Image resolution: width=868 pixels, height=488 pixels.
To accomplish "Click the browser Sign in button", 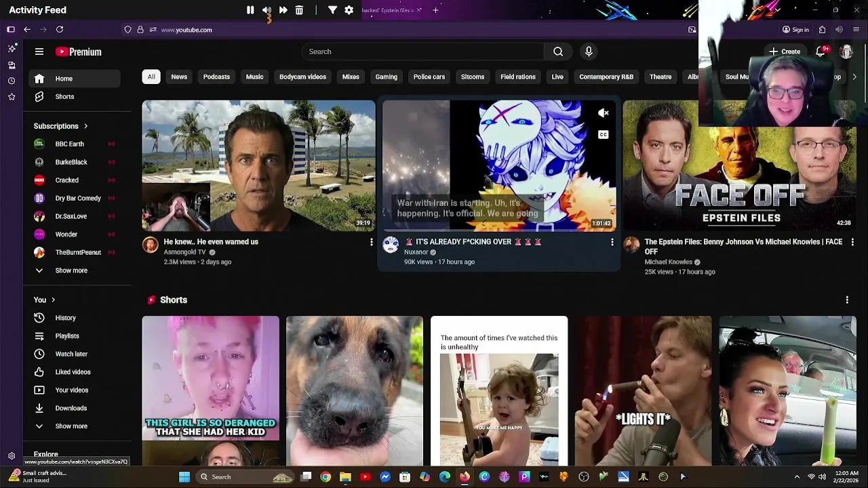I will point(795,30).
